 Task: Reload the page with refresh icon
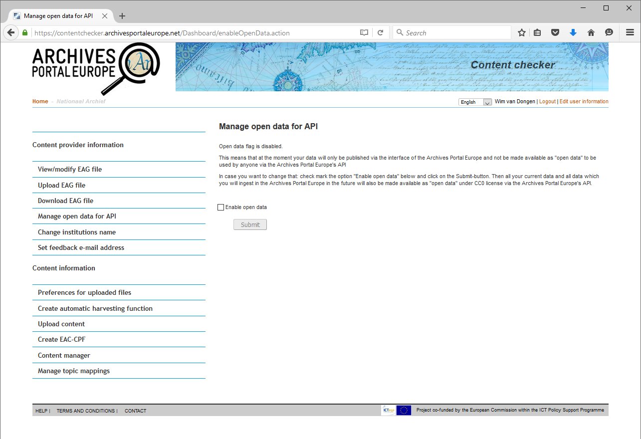click(380, 32)
